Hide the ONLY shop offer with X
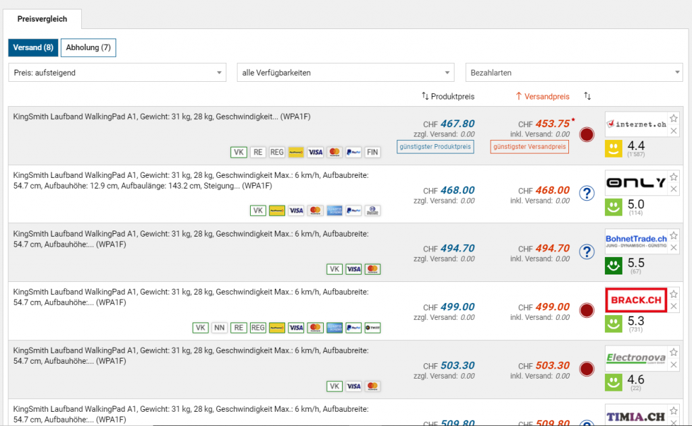The width and height of the screenshot is (692, 426). click(x=673, y=190)
